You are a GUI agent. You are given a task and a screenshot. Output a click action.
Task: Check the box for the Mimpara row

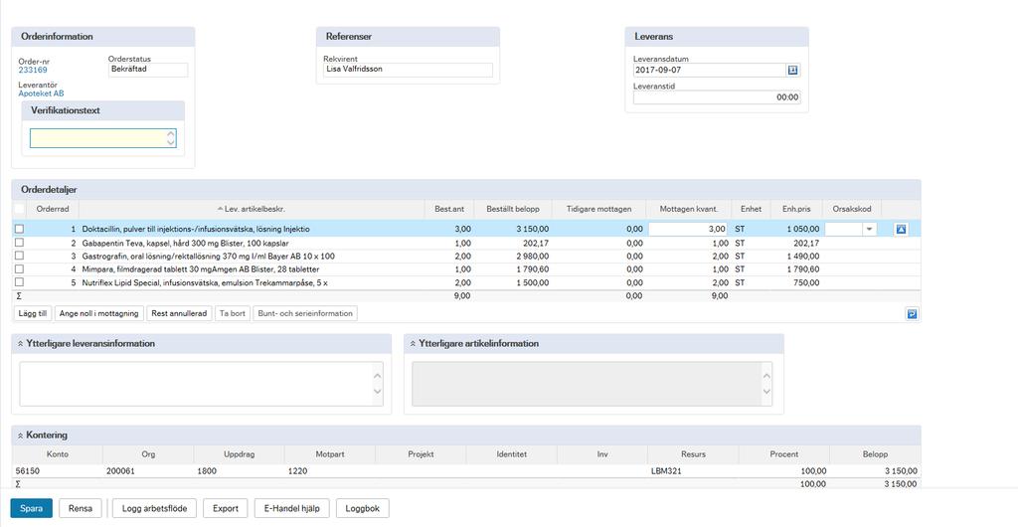(20, 268)
